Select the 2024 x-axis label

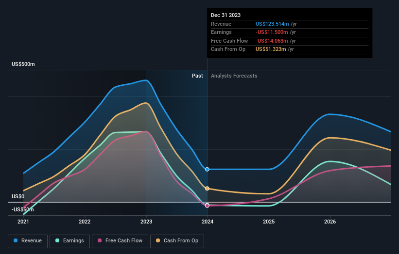(x=208, y=222)
